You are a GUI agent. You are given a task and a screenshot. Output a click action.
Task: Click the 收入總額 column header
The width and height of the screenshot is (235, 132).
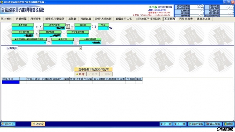tap(99, 79)
